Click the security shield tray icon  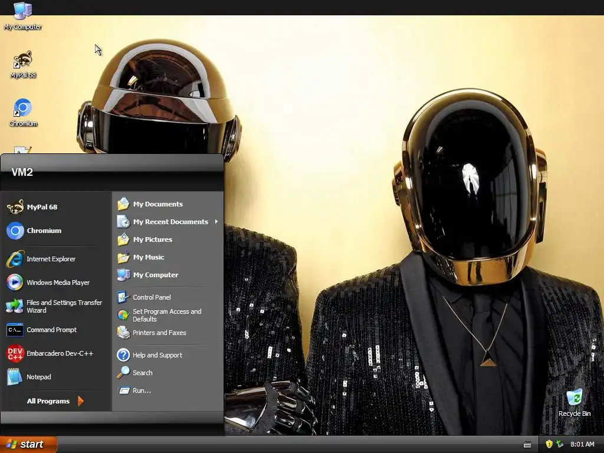(549, 444)
